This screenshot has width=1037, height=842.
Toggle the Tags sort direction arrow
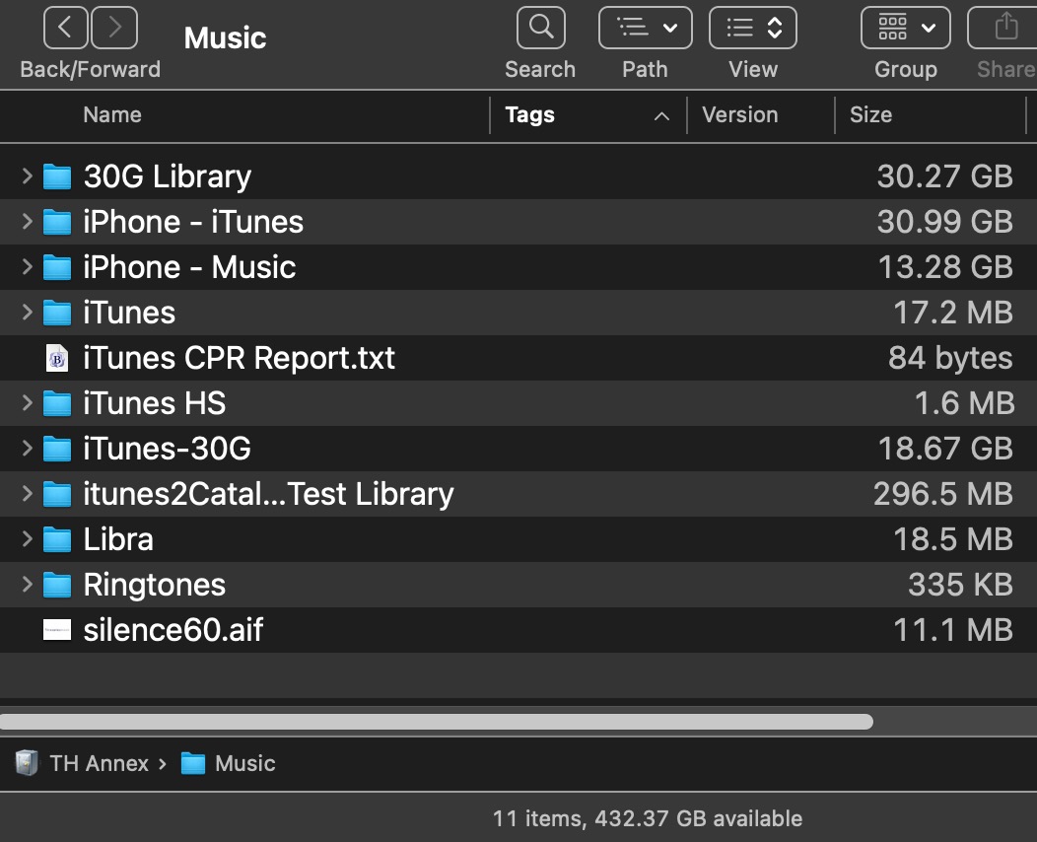pos(661,116)
